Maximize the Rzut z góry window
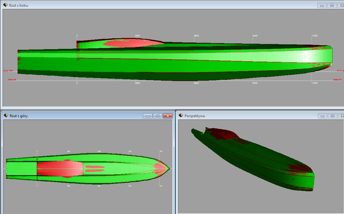The width and height of the screenshot is (344, 214). (158, 116)
